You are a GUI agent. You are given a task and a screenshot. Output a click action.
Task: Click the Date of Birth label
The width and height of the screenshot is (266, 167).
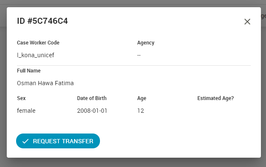(x=92, y=98)
